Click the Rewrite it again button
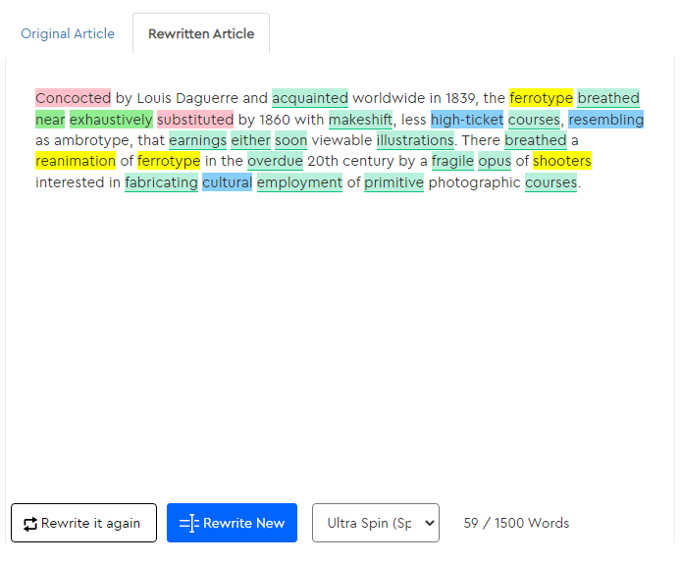681x564 pixels. pos(83,523)
